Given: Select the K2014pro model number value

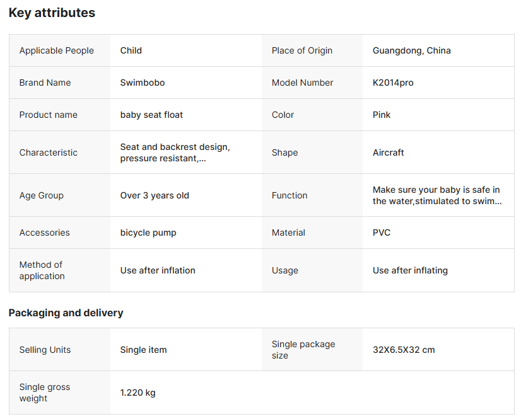Looking at the screenshot, I should tap(393, 83).
